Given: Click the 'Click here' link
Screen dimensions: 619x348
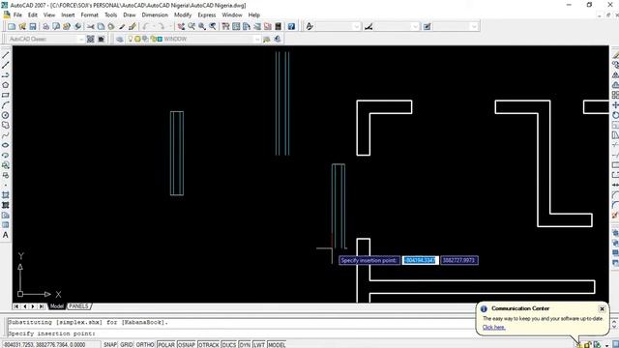Looking at the screenshot, I should coord(494,327).
